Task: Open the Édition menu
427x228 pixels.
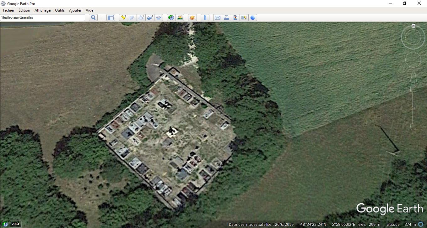Action: [24, 10]
